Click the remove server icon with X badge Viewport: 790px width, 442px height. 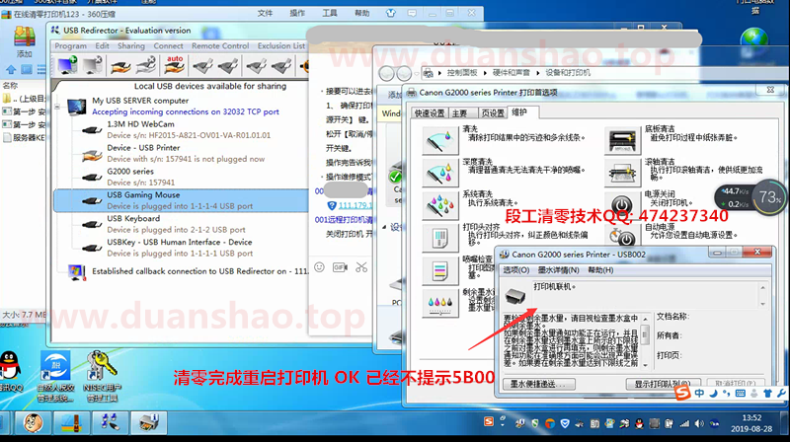click(x=93, y=65)
